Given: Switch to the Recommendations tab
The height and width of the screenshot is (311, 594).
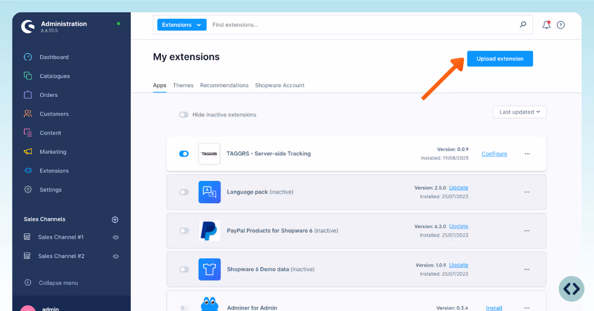Looking at the screenshot, I should point(224,85).
